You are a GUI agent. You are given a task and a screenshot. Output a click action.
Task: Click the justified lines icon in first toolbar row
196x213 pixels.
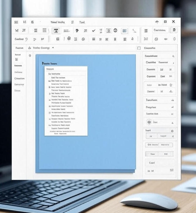(x=44, y=30)
